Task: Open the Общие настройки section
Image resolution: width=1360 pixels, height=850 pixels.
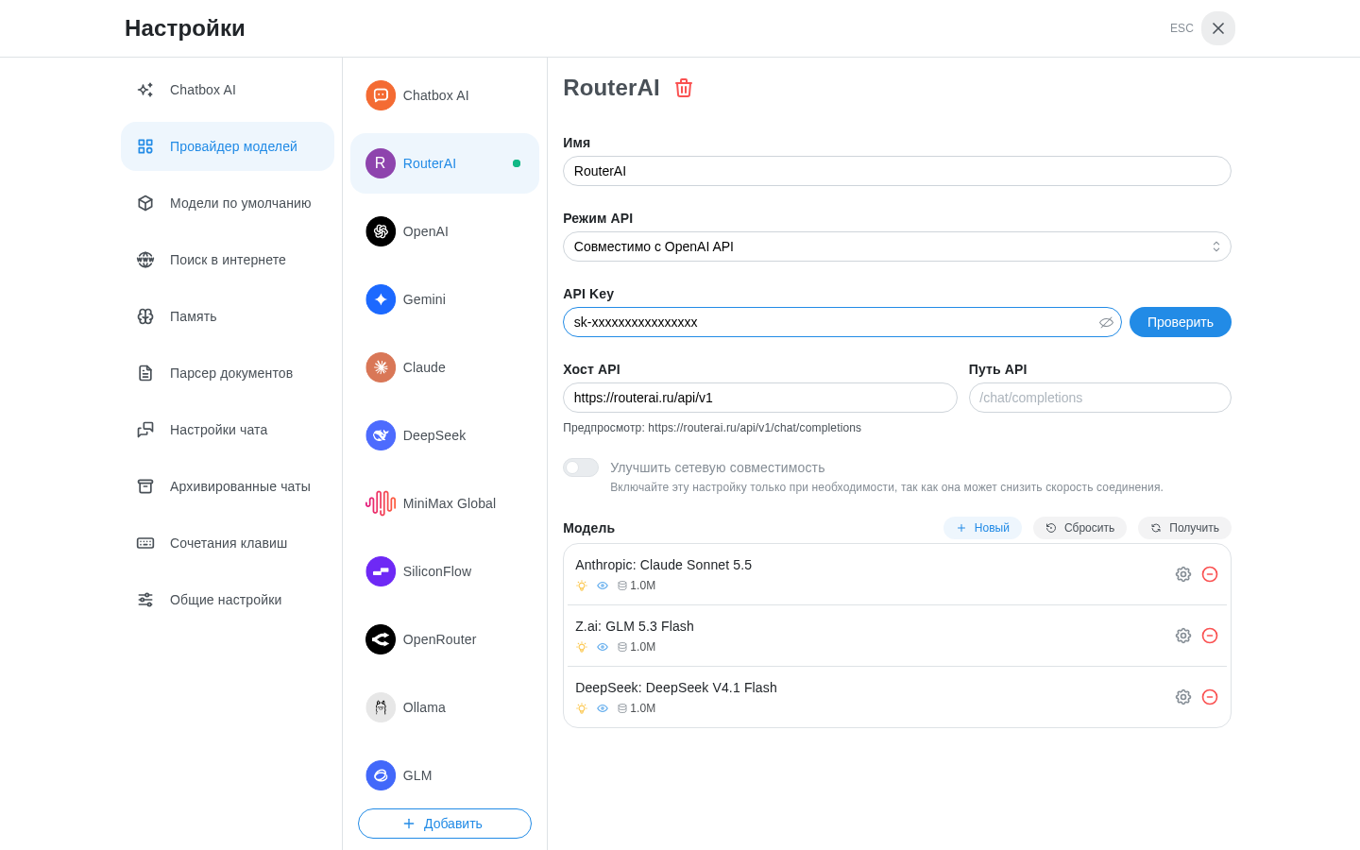Action: pos(228,600)
